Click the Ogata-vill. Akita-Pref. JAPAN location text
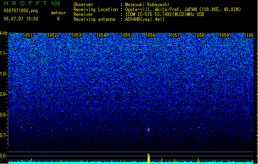258x164 pixels. [x=161, y=9]
